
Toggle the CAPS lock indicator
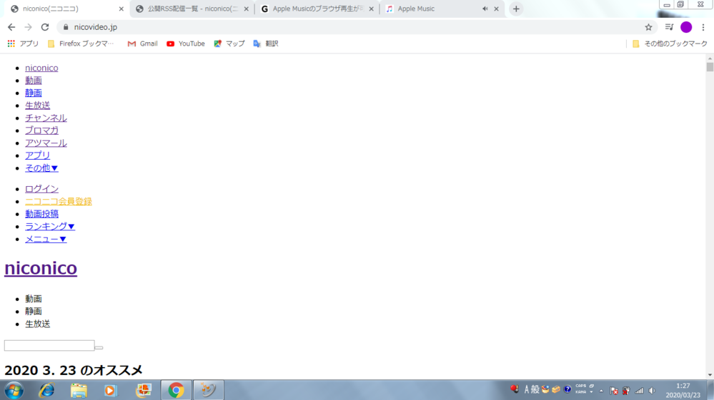coord(580,386)
